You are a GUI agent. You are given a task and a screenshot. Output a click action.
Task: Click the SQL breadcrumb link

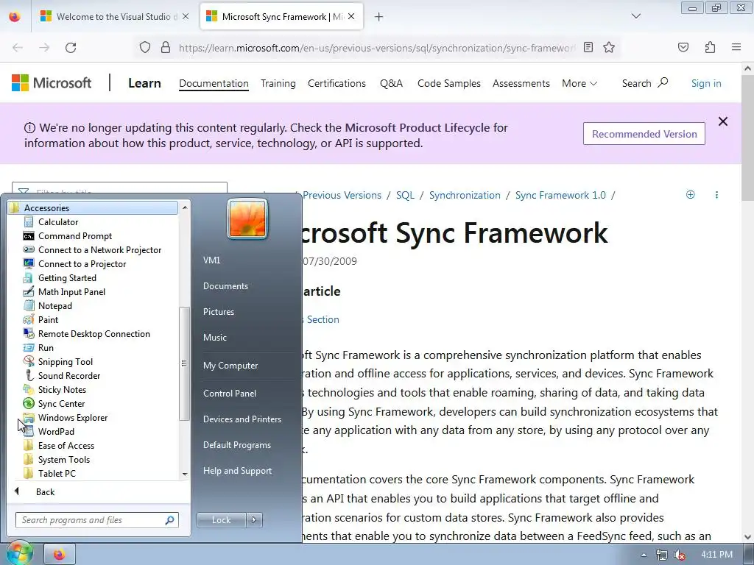pos(405,195)
